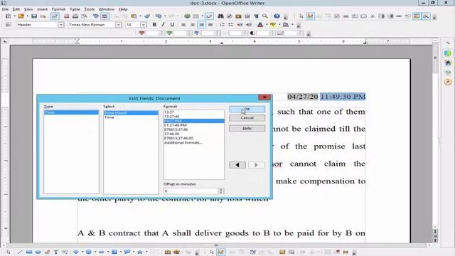Click Cancel in Edit Fields dialog

point(247,118)
